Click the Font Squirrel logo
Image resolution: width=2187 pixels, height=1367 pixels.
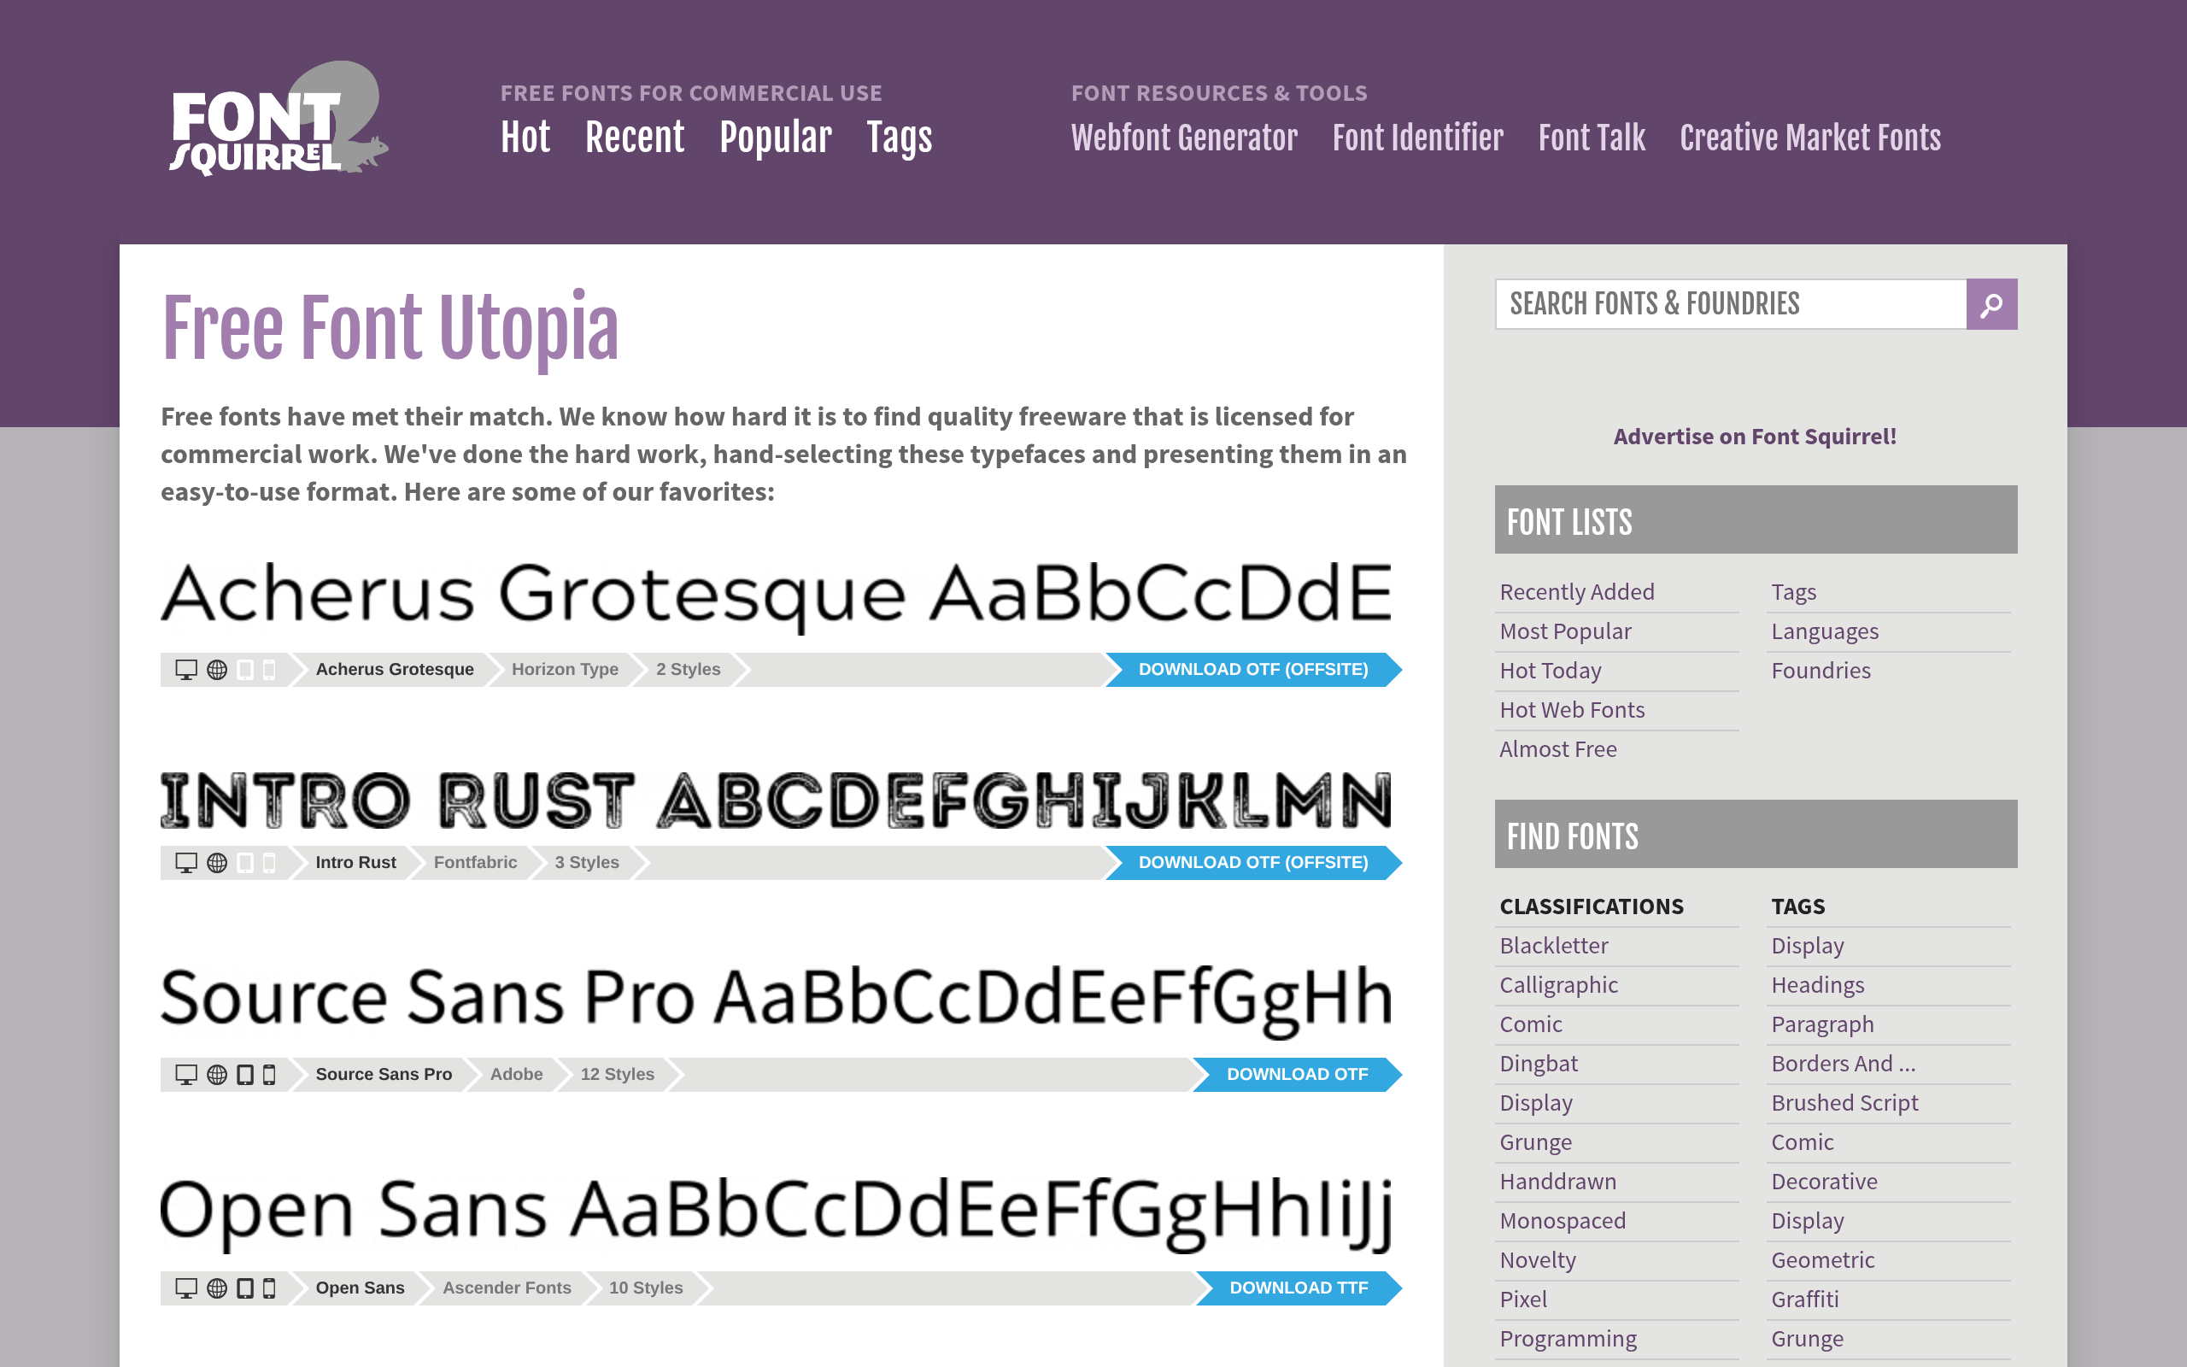tap(279, 119)
